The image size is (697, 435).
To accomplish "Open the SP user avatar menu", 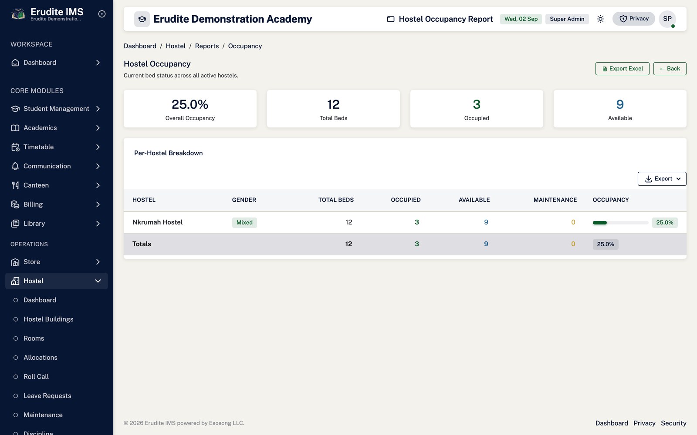I will pyautogui.click(x=667, y=19).
